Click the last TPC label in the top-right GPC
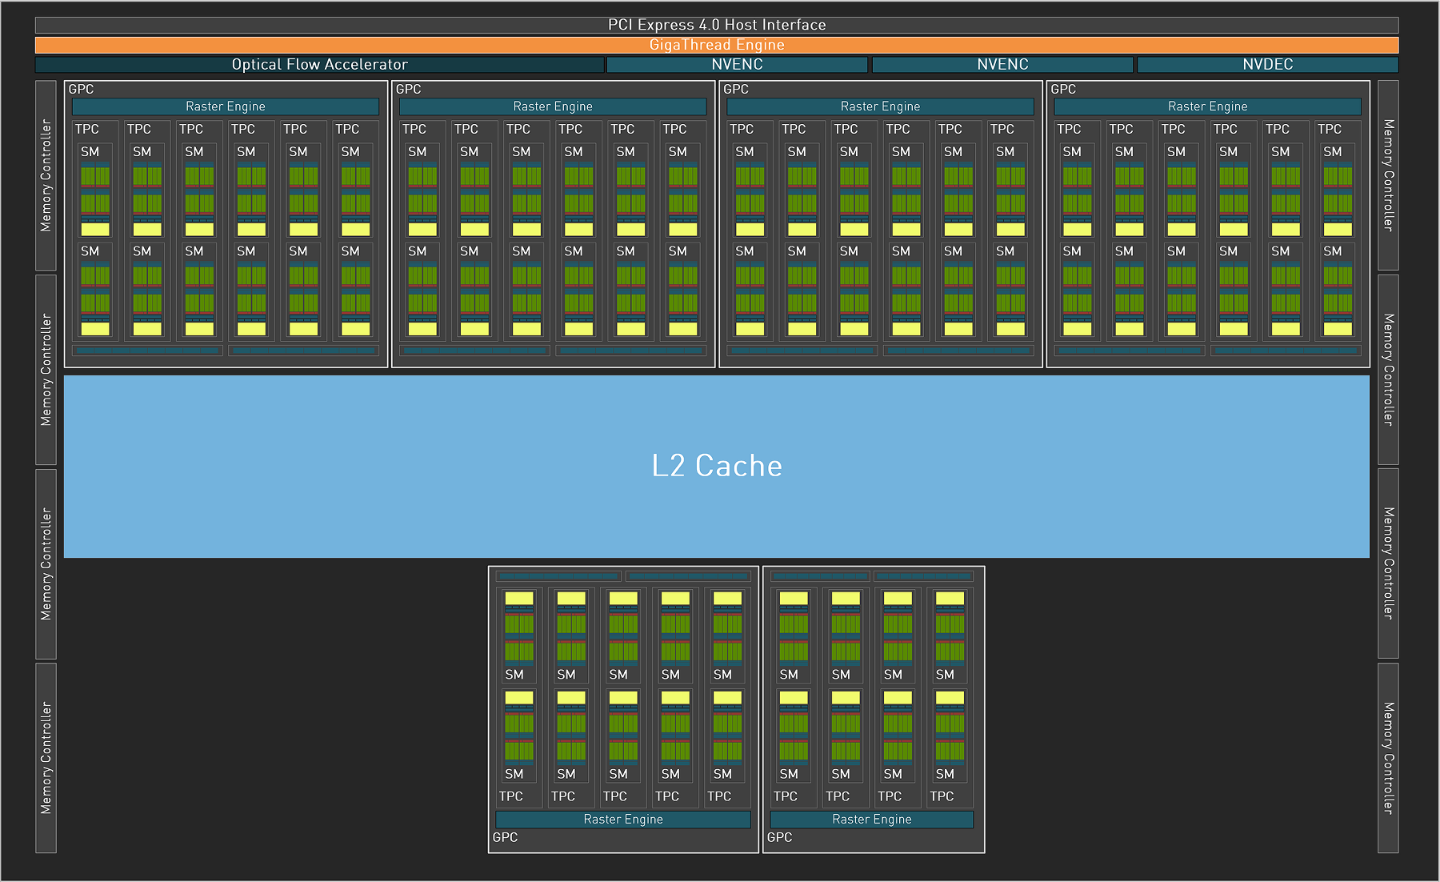Screen dimensions: 1440x882 tap(1330, 129)
